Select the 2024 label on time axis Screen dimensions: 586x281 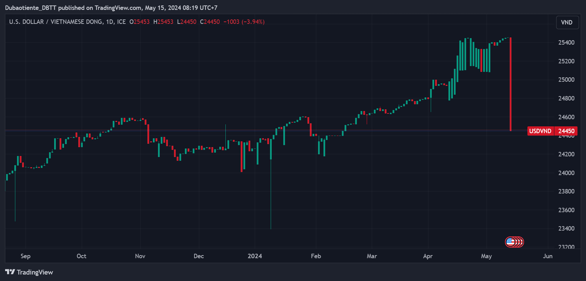255,256
